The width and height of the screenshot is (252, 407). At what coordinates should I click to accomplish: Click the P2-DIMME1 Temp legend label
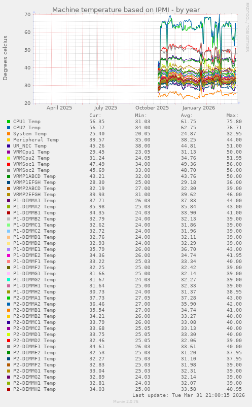34,347
